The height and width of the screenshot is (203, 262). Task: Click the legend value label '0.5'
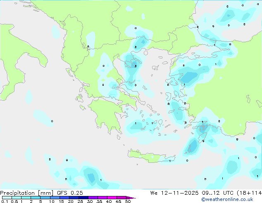tap(14, 201)
